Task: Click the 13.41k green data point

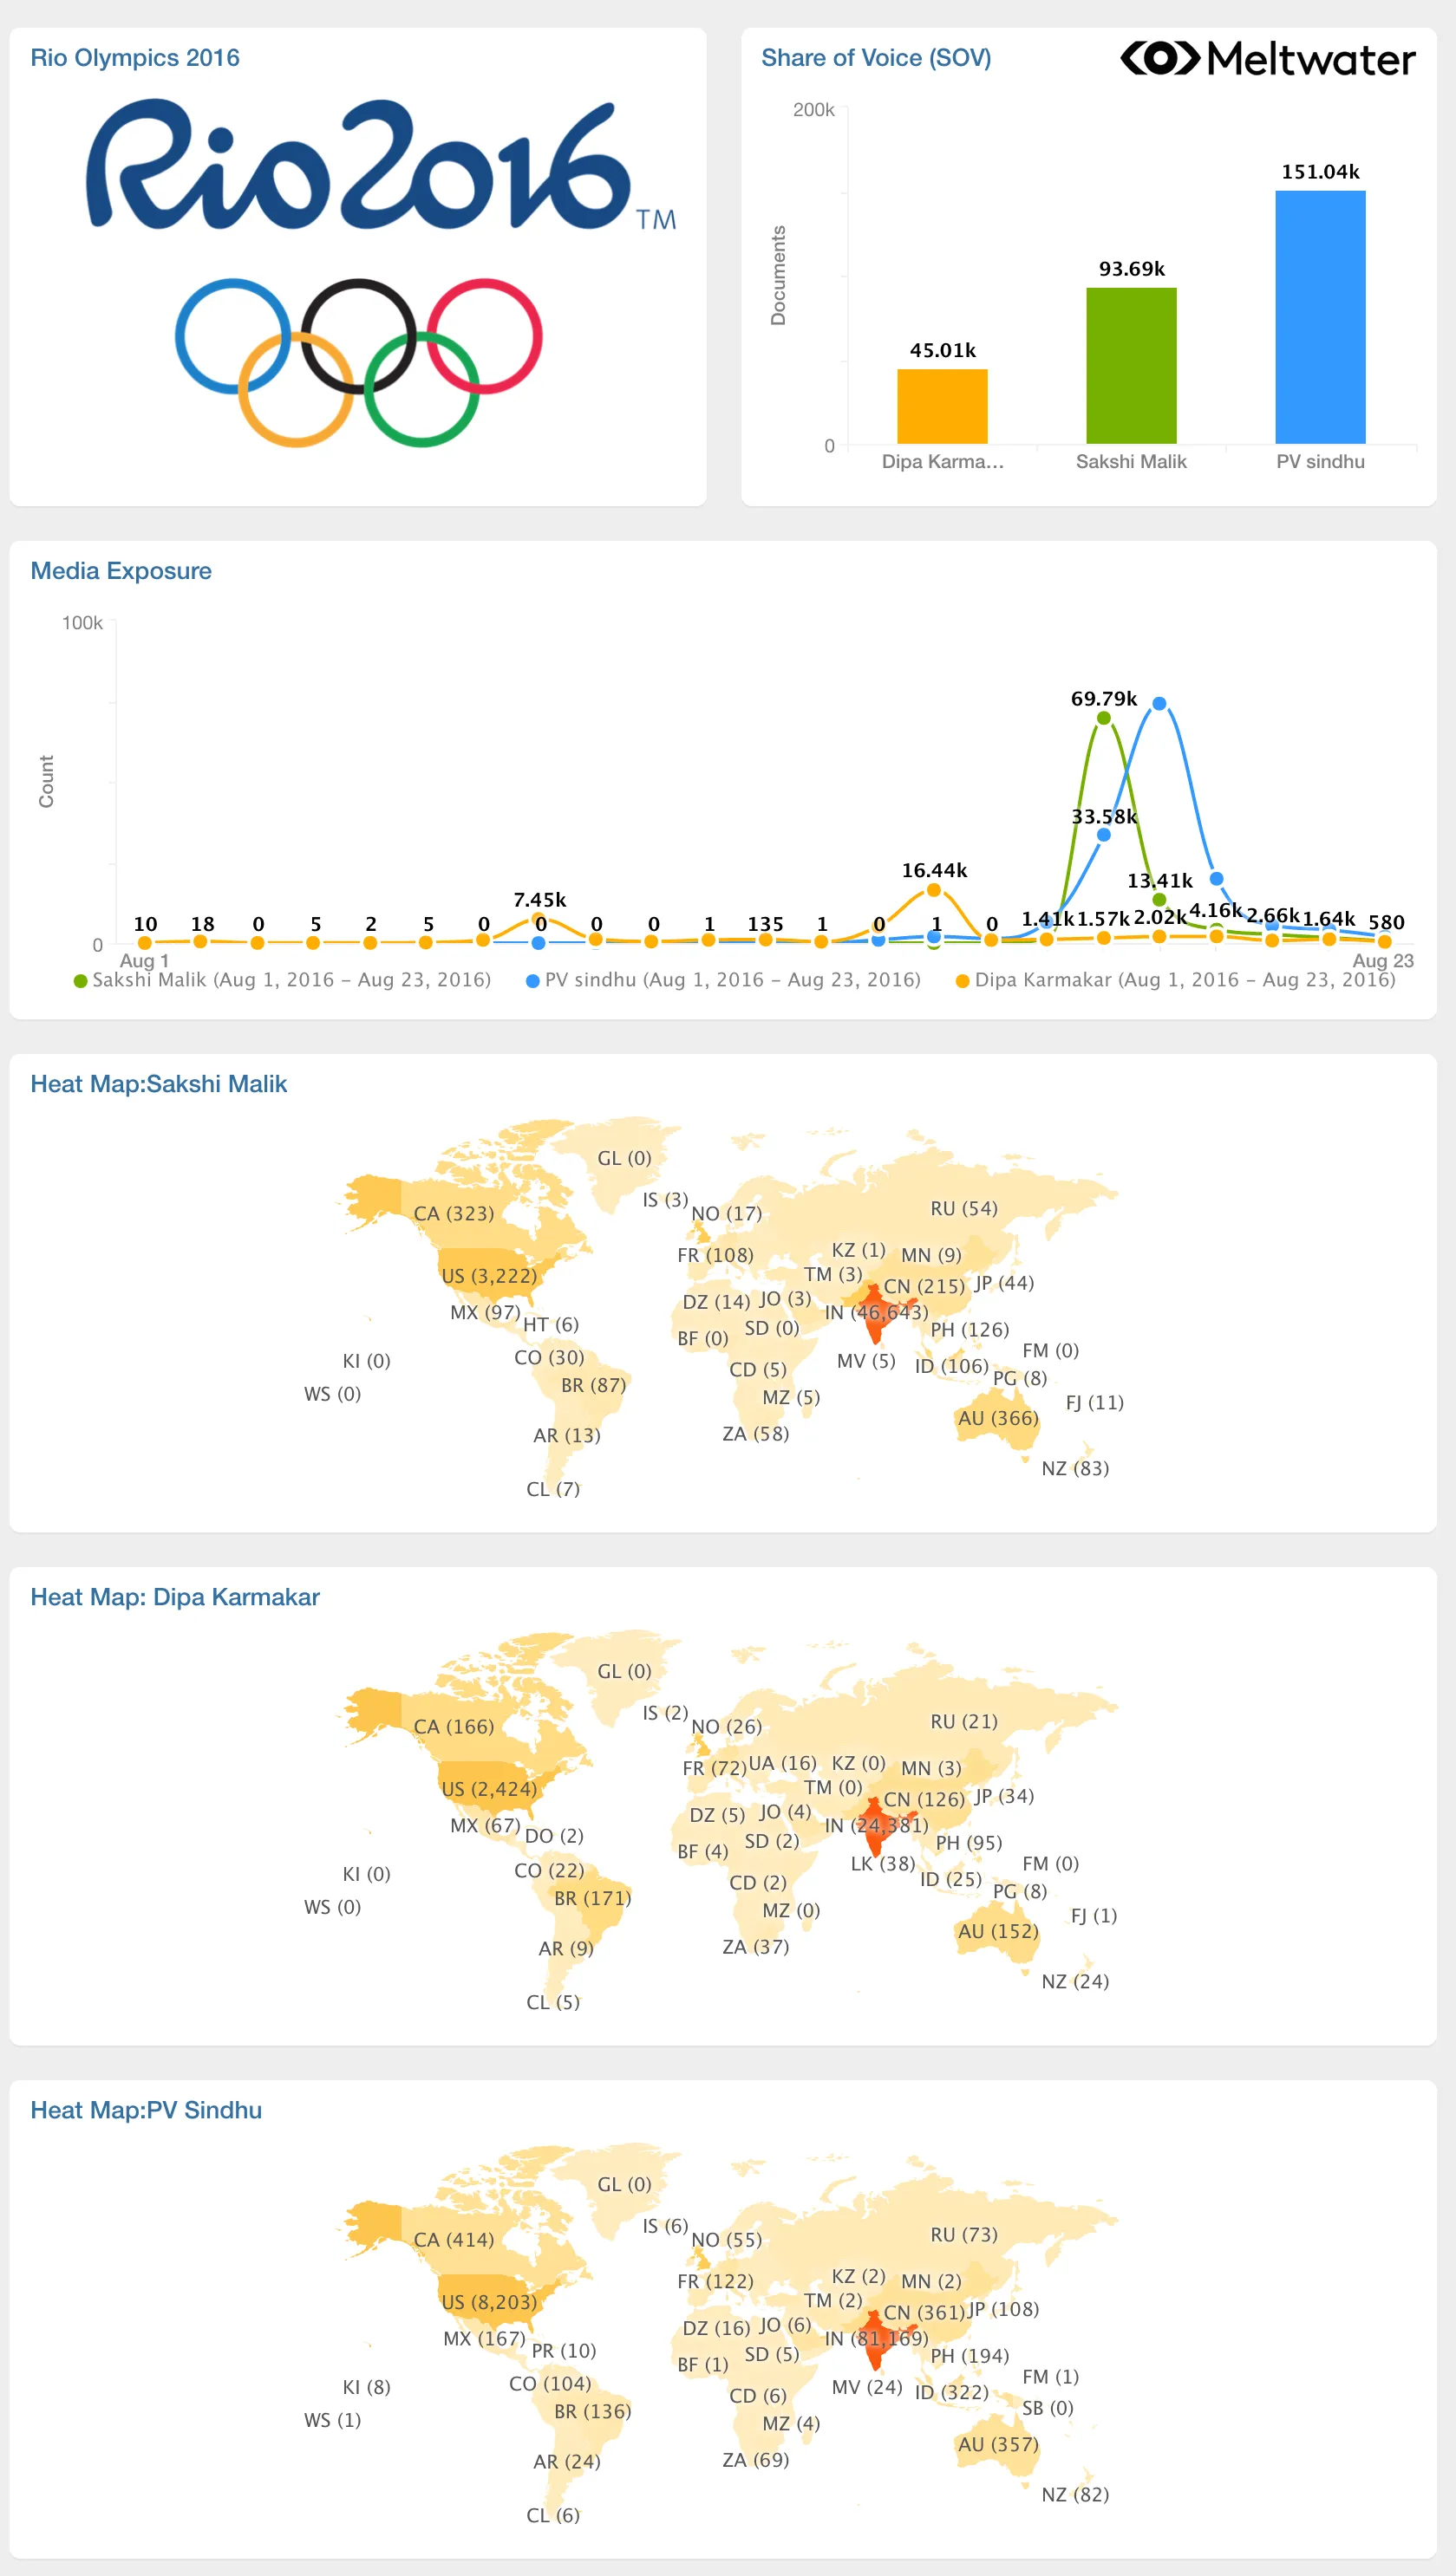Action: click(x=1159, y=899)
